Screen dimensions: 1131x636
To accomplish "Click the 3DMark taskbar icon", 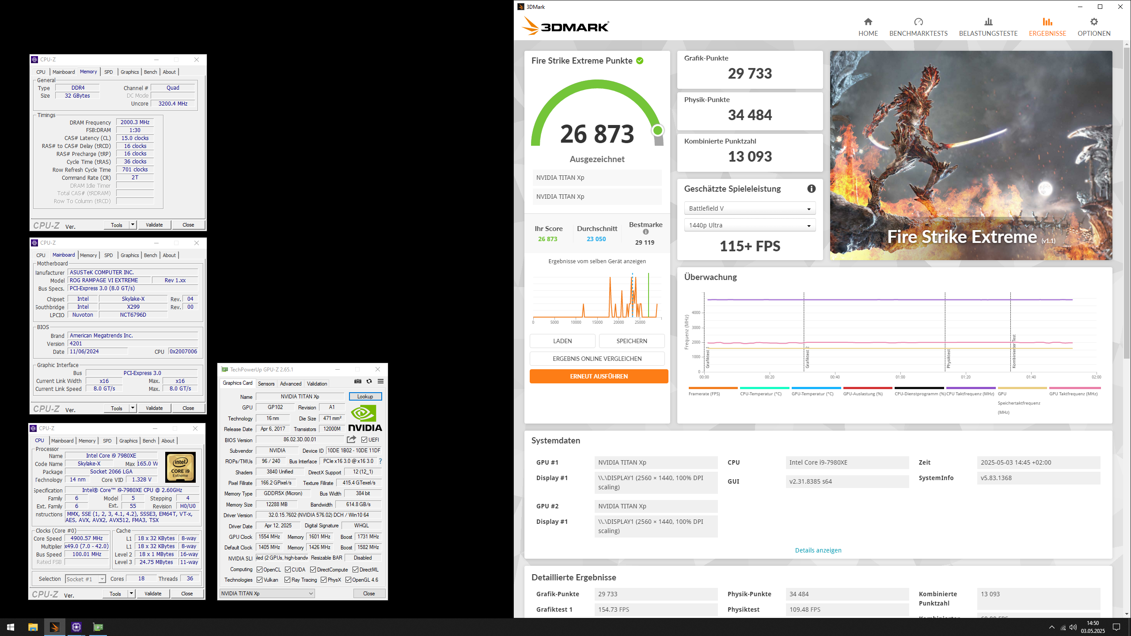I will click(x=55, y=627).
